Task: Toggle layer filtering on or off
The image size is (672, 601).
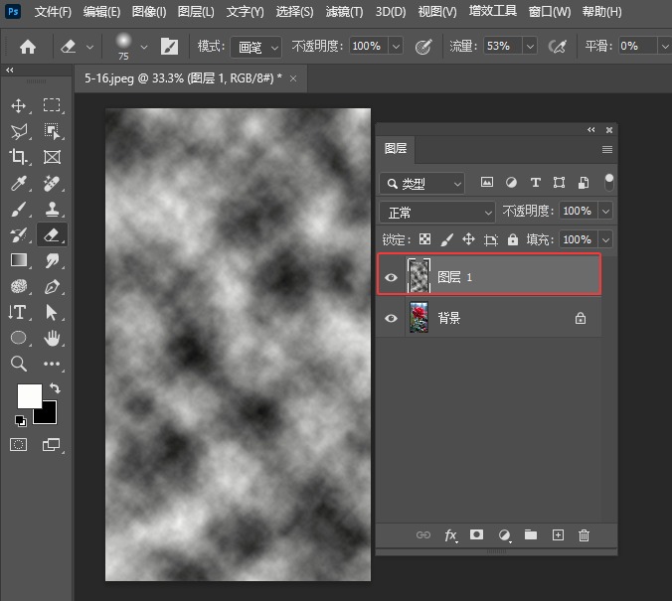Action: tap(608, 183)
